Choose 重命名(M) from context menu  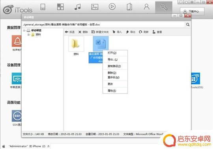click(x=115, y=78)
